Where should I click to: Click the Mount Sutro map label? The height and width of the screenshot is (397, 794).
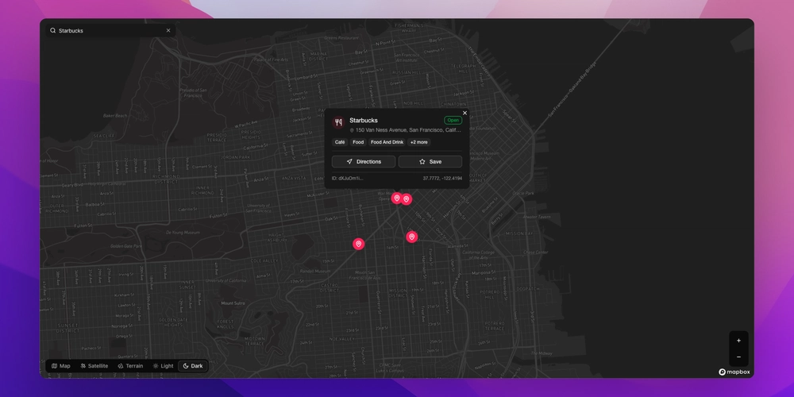233,303
